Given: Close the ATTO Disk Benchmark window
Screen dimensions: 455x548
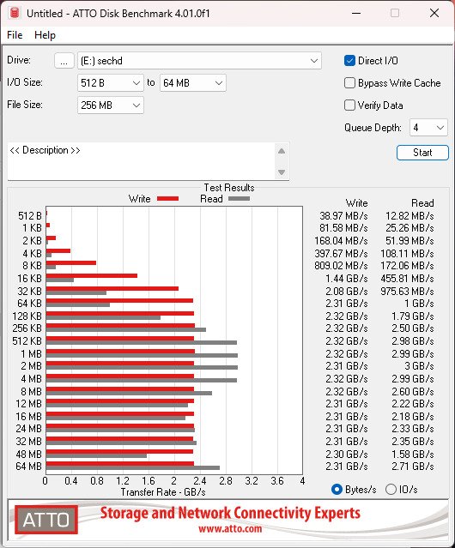Looking at the screenshot, I should tap(434, 13).
